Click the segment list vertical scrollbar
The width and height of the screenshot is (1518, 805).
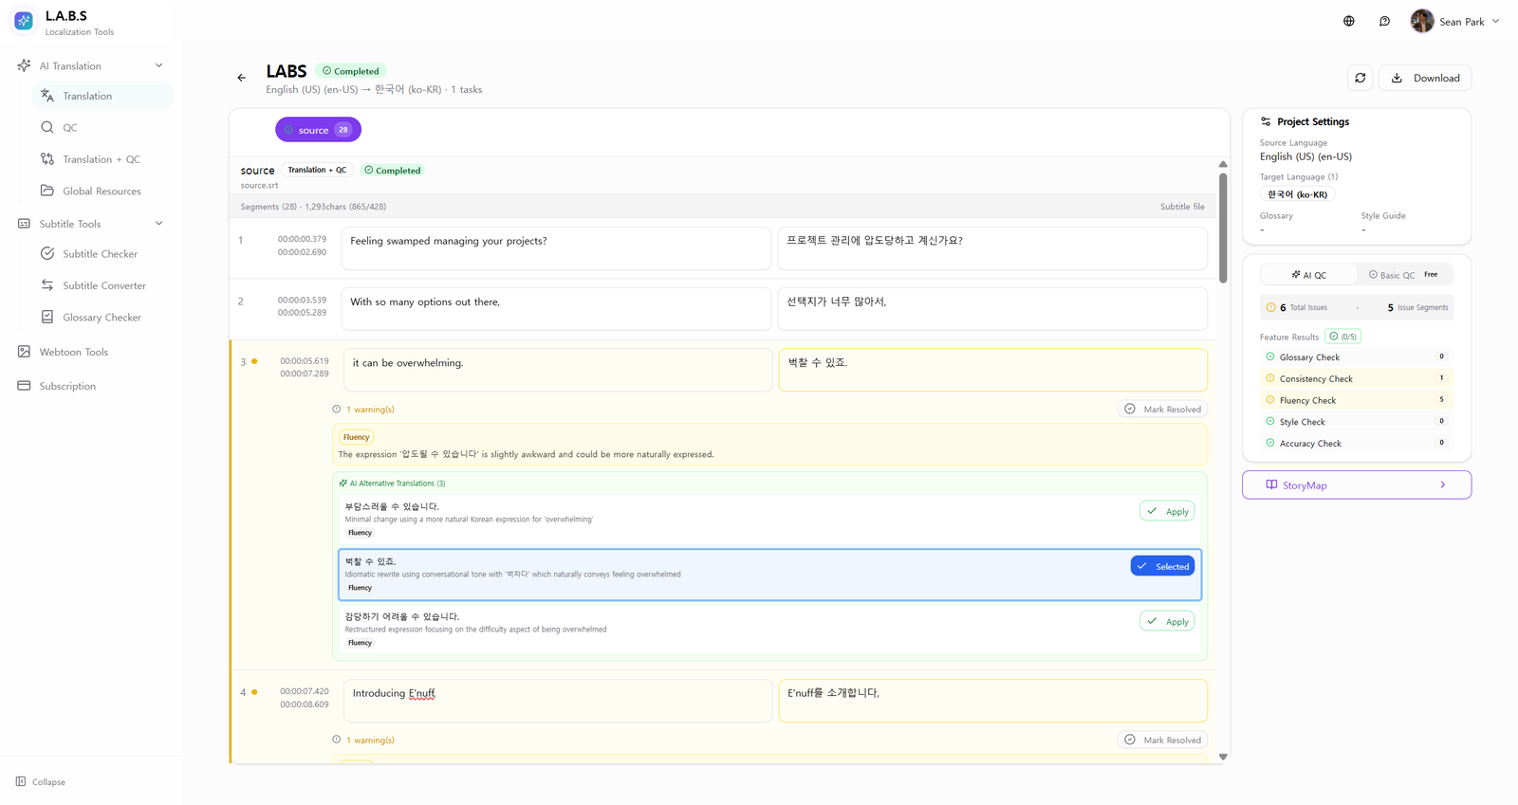pos(1223,228)
